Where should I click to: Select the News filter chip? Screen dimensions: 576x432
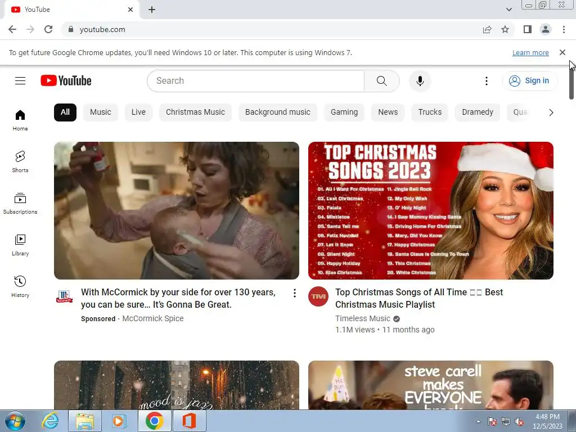click(x=388, y=112)
